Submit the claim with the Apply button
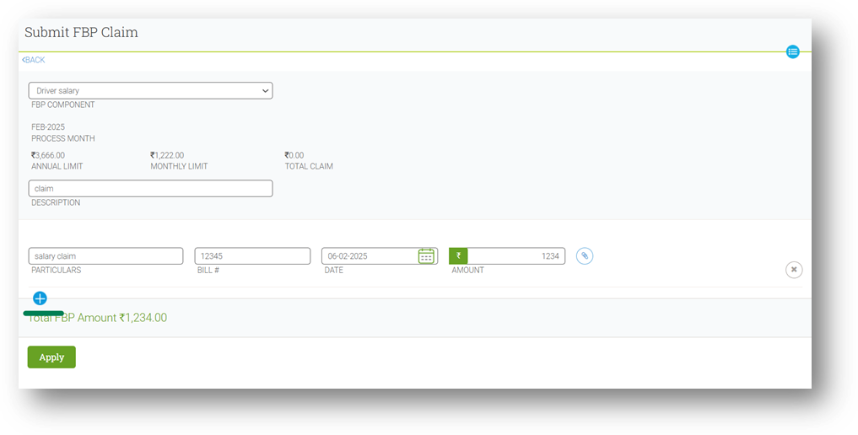This screenshot has height=435, width=858. tap(51, 357)
